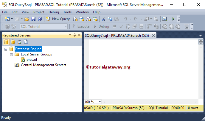This screenshot has width=205, height=121.
Task: Select Integration Services server type icon
Action: click(x=26, y=42)
